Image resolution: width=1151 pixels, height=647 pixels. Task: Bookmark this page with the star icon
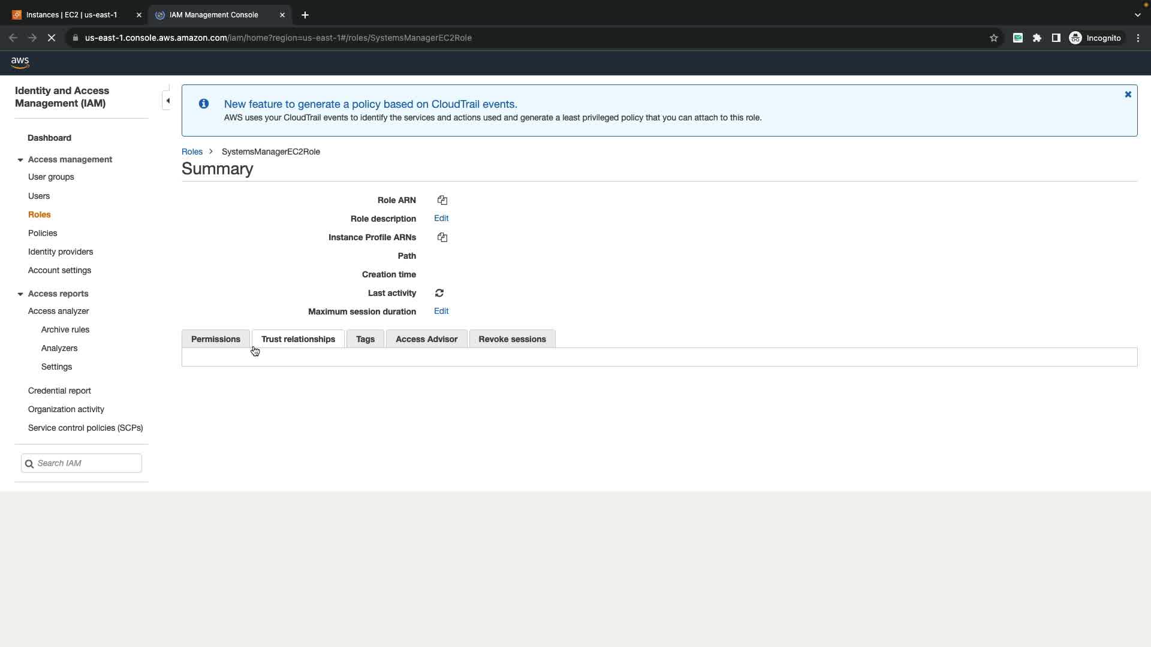pos(993,38)
